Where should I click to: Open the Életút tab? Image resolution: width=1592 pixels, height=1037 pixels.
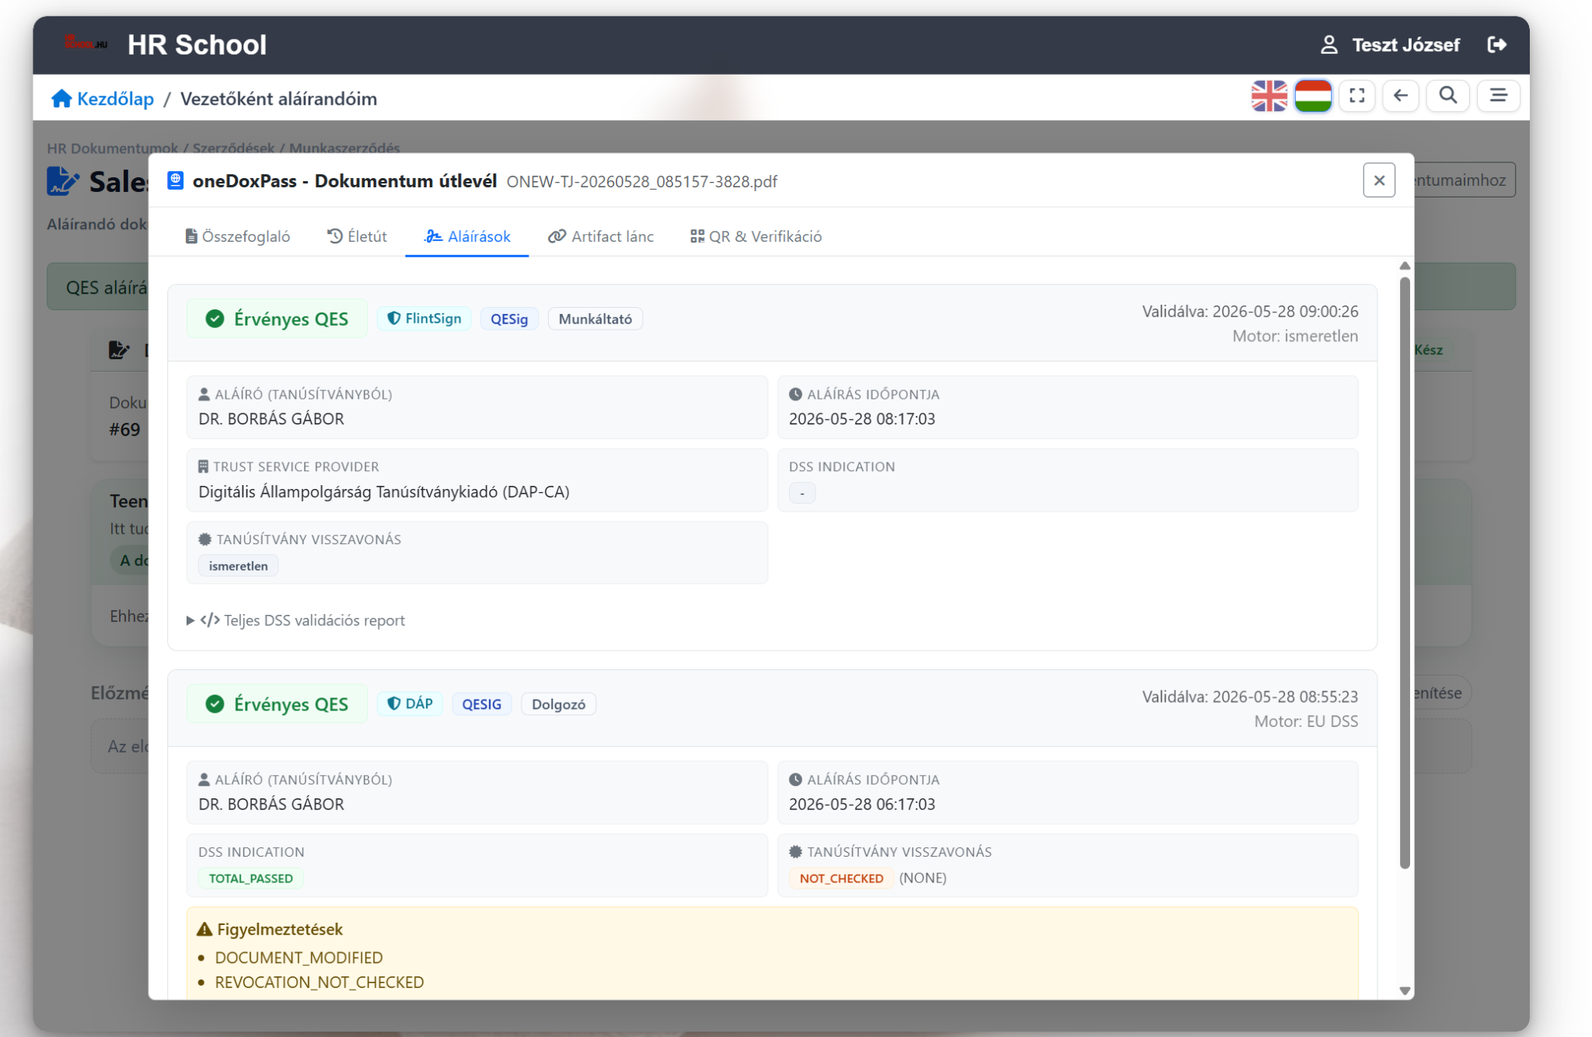pyautogui.click(x=357, y=236)
